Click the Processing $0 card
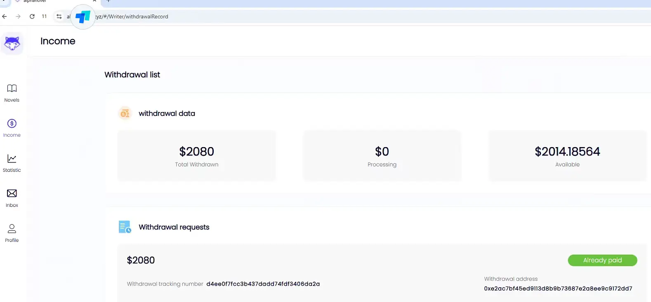The width and height of the screenshot is (651, 302). [x=382, y=156]
